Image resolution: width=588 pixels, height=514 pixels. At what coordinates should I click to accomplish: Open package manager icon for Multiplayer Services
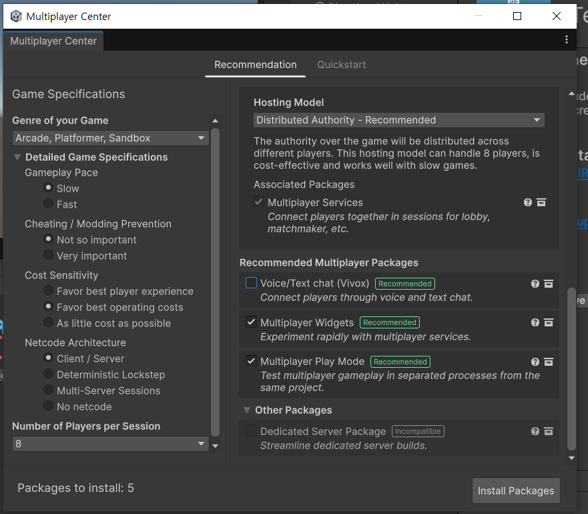click(541, 203)
